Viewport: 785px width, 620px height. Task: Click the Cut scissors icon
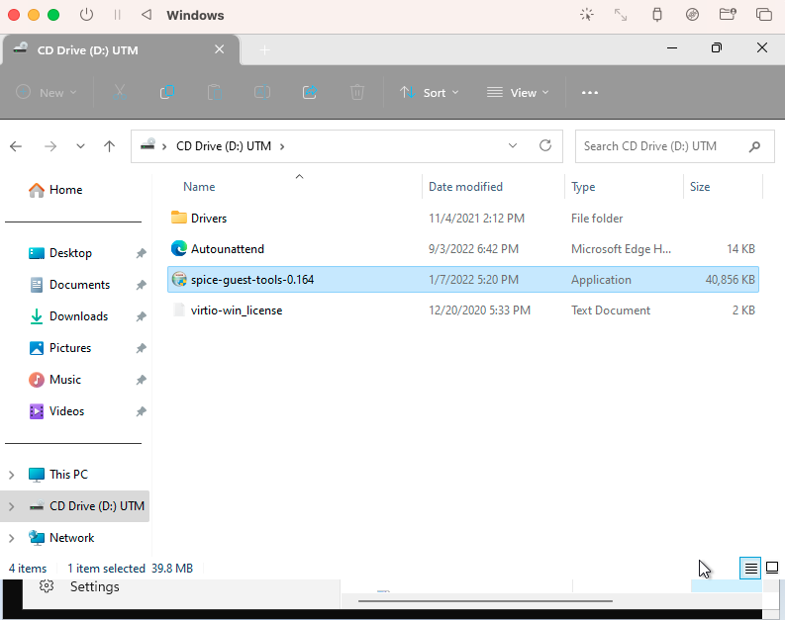[x=119, y=93]
